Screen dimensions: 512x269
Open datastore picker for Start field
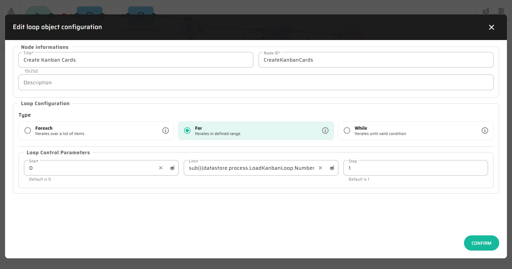click(x=172, y=168)
